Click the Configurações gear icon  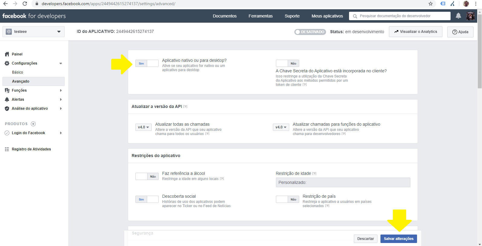click(x=7, y=63)
